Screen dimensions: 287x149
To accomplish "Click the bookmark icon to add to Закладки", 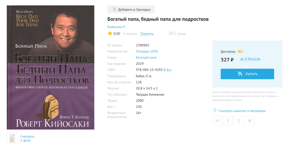I will point(114,10).
